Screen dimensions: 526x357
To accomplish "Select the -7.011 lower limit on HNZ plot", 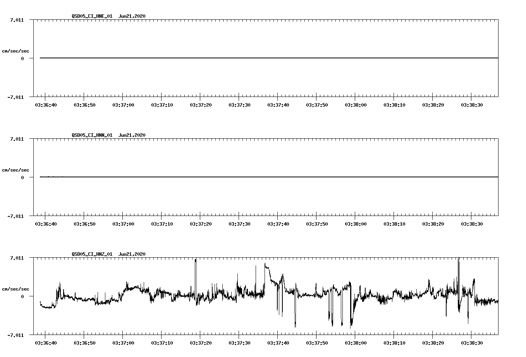I will tap(15, 335).
